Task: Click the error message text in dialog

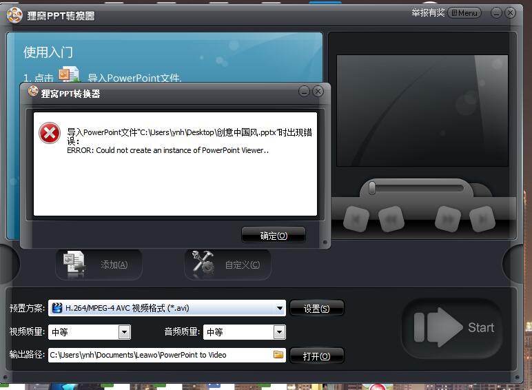Action: 190,141
